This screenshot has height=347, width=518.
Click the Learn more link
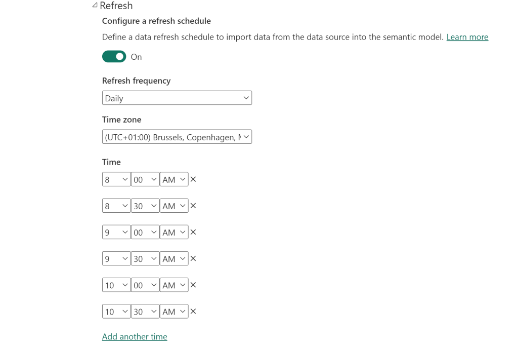pyautogui.click(x=467, y=37)
